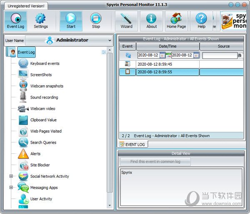Image resolution: width=250 pixels, height=214 pixels.
Task: Select Messaging Apps icon
Action: tap(23, 187)
